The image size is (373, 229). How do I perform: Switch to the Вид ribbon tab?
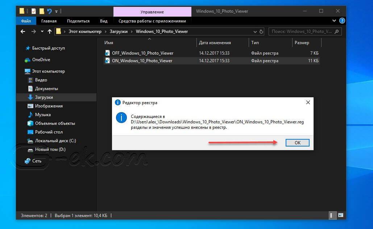tap(104, 21)
